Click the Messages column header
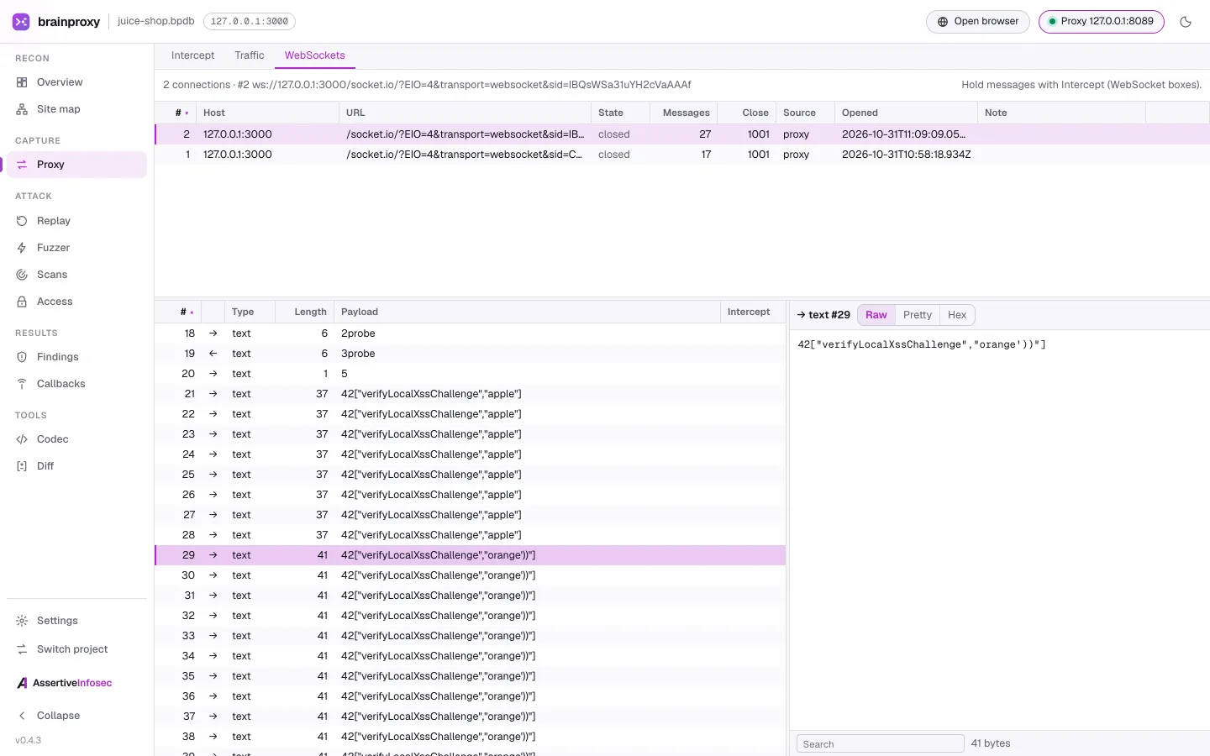 [683, 113]
